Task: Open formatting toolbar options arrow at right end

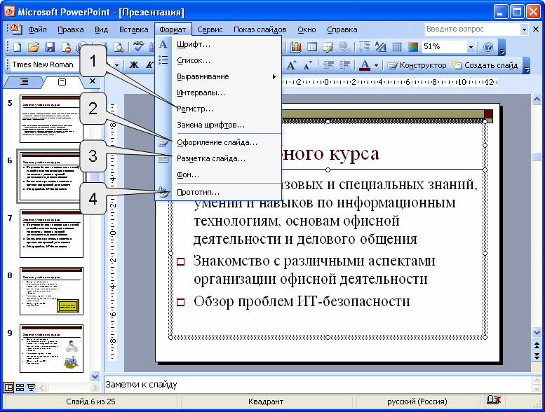Action: coord(527,66)
